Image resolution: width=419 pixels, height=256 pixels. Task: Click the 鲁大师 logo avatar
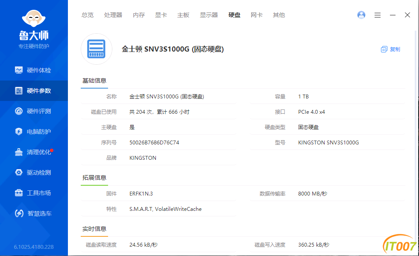point(34,18)
